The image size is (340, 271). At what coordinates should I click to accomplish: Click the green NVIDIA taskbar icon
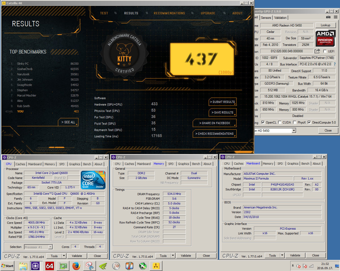[x=103, y=266]
